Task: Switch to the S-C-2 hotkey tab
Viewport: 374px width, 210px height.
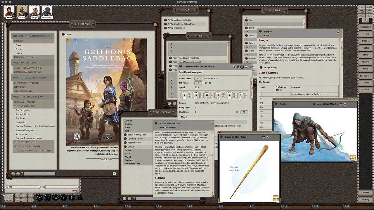Action: 34,206
